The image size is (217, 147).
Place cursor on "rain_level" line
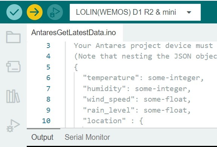[x=137, y=110]
